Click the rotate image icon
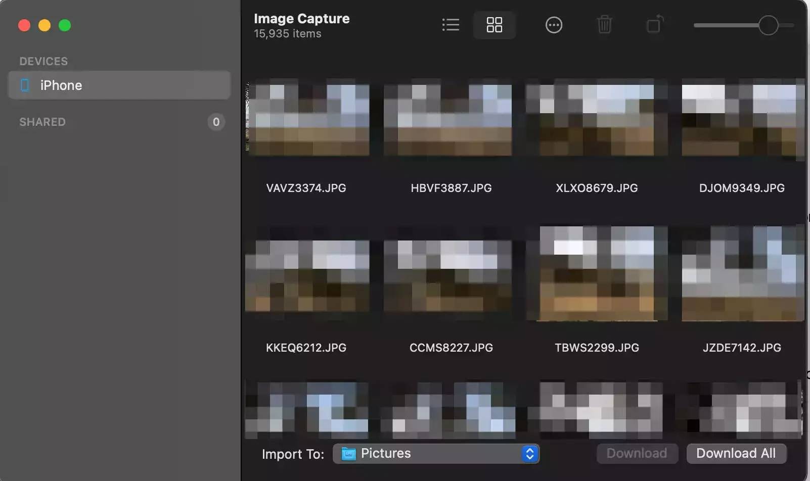The width and height of the screenshot is (810, 481). tap(655, 25)
